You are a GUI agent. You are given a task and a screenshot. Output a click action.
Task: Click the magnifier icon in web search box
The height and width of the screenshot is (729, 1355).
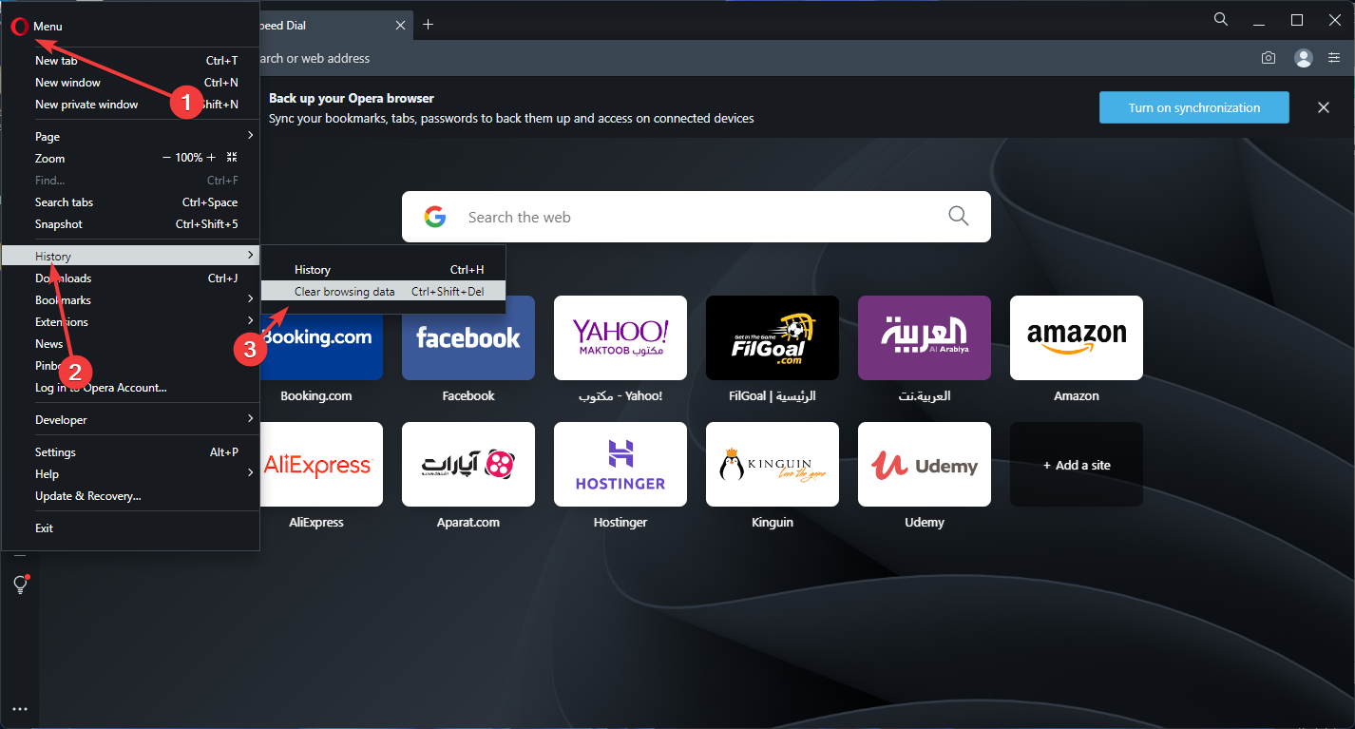tap(959, 216)
